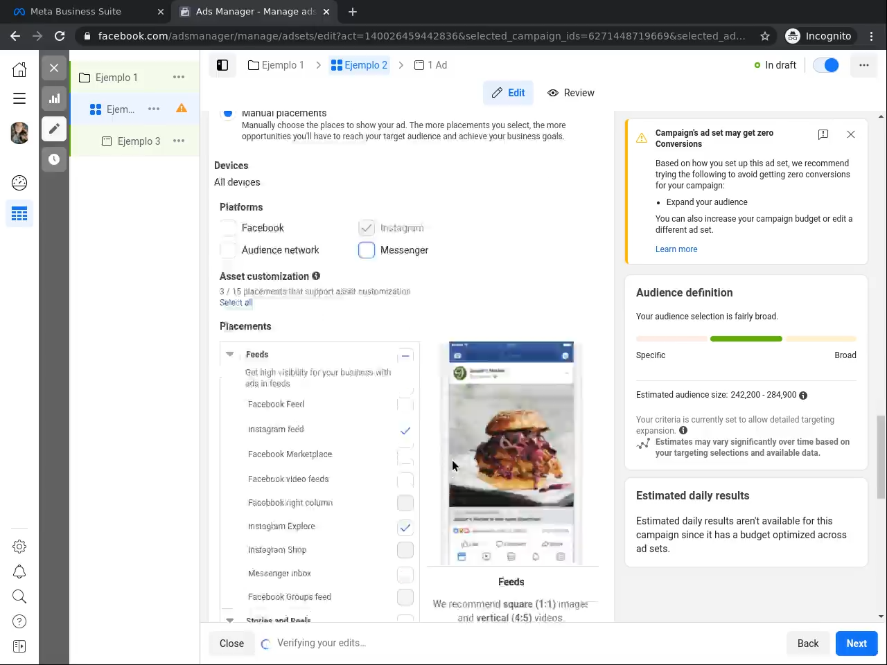
Task: Toggle the side panel layout icon
Action: point(222,65)
